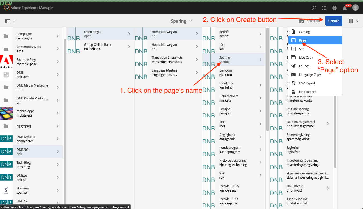Switch view using the column view icon
This screenshot has width=363, height=209.
351,21
